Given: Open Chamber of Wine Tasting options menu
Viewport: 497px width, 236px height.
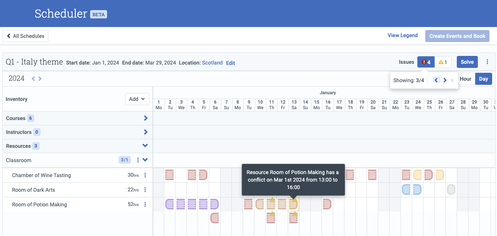Looking at the screenshot, I should pyautogui.click(x=145, y=175).
